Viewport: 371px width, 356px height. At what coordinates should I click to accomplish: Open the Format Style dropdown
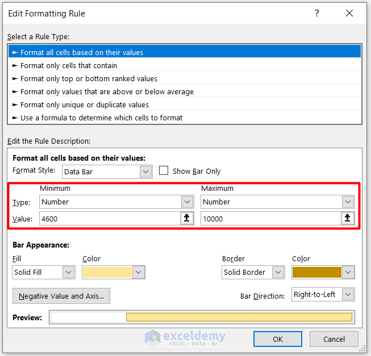point(146,171)
